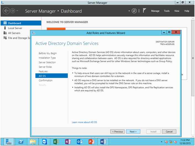Click the Cancel button in wizard
Image resolution: width=195 pixels, height=146 pixels.
pos(169,131)
